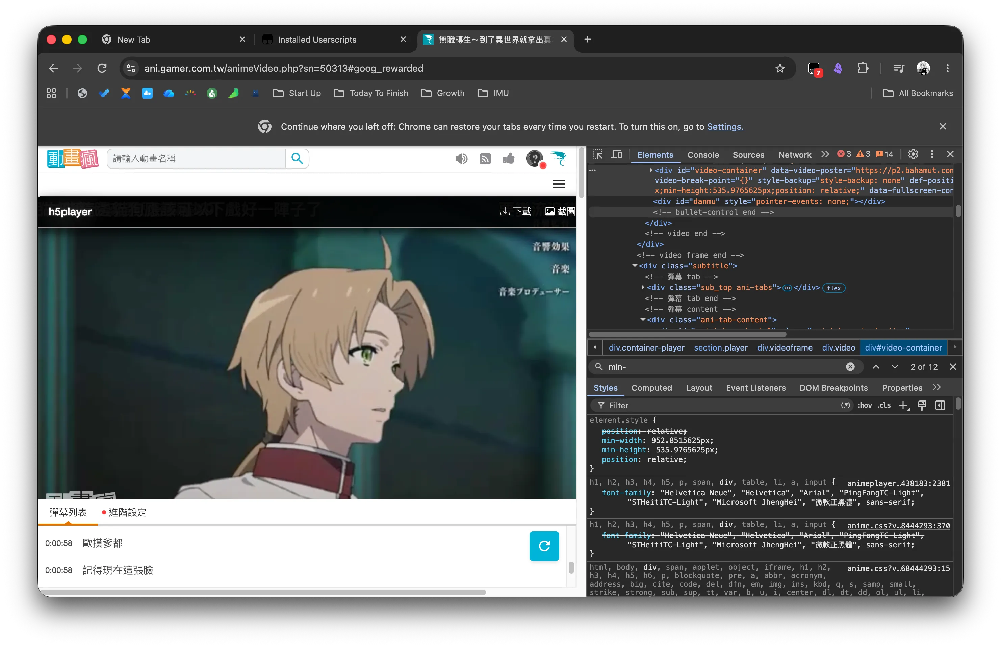
Task: Open the userscript extension icon with badge 7
Action: (x=814, y=69)
